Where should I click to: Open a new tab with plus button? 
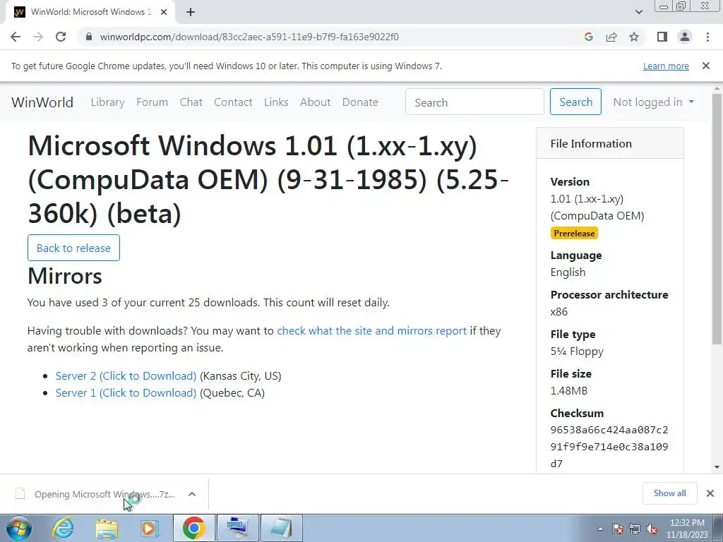(191, 12)
